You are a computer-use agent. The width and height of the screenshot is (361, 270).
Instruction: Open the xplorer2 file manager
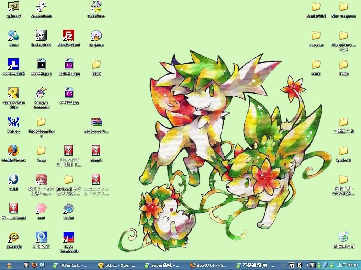[13, 6]
